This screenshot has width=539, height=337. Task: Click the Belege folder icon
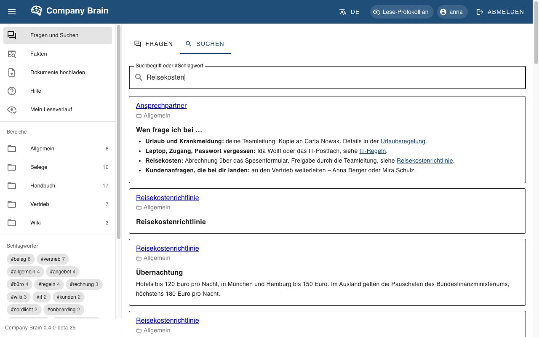click(x=12, y=167)
